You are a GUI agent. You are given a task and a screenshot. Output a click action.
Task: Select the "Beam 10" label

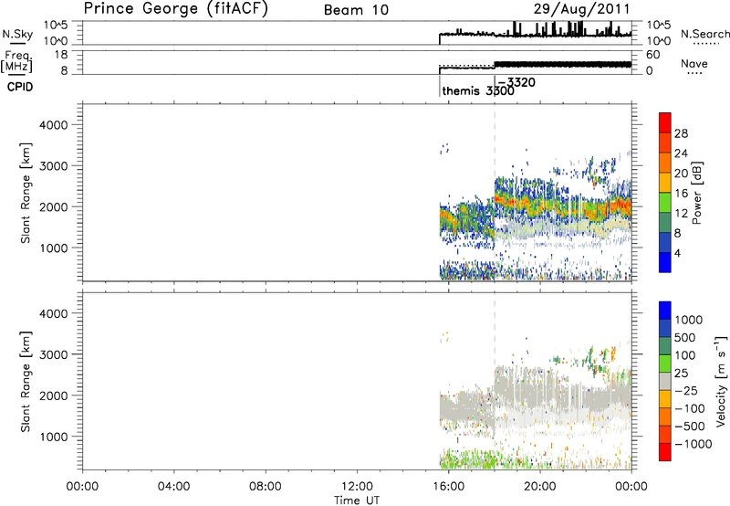click(x=356, y=10)
